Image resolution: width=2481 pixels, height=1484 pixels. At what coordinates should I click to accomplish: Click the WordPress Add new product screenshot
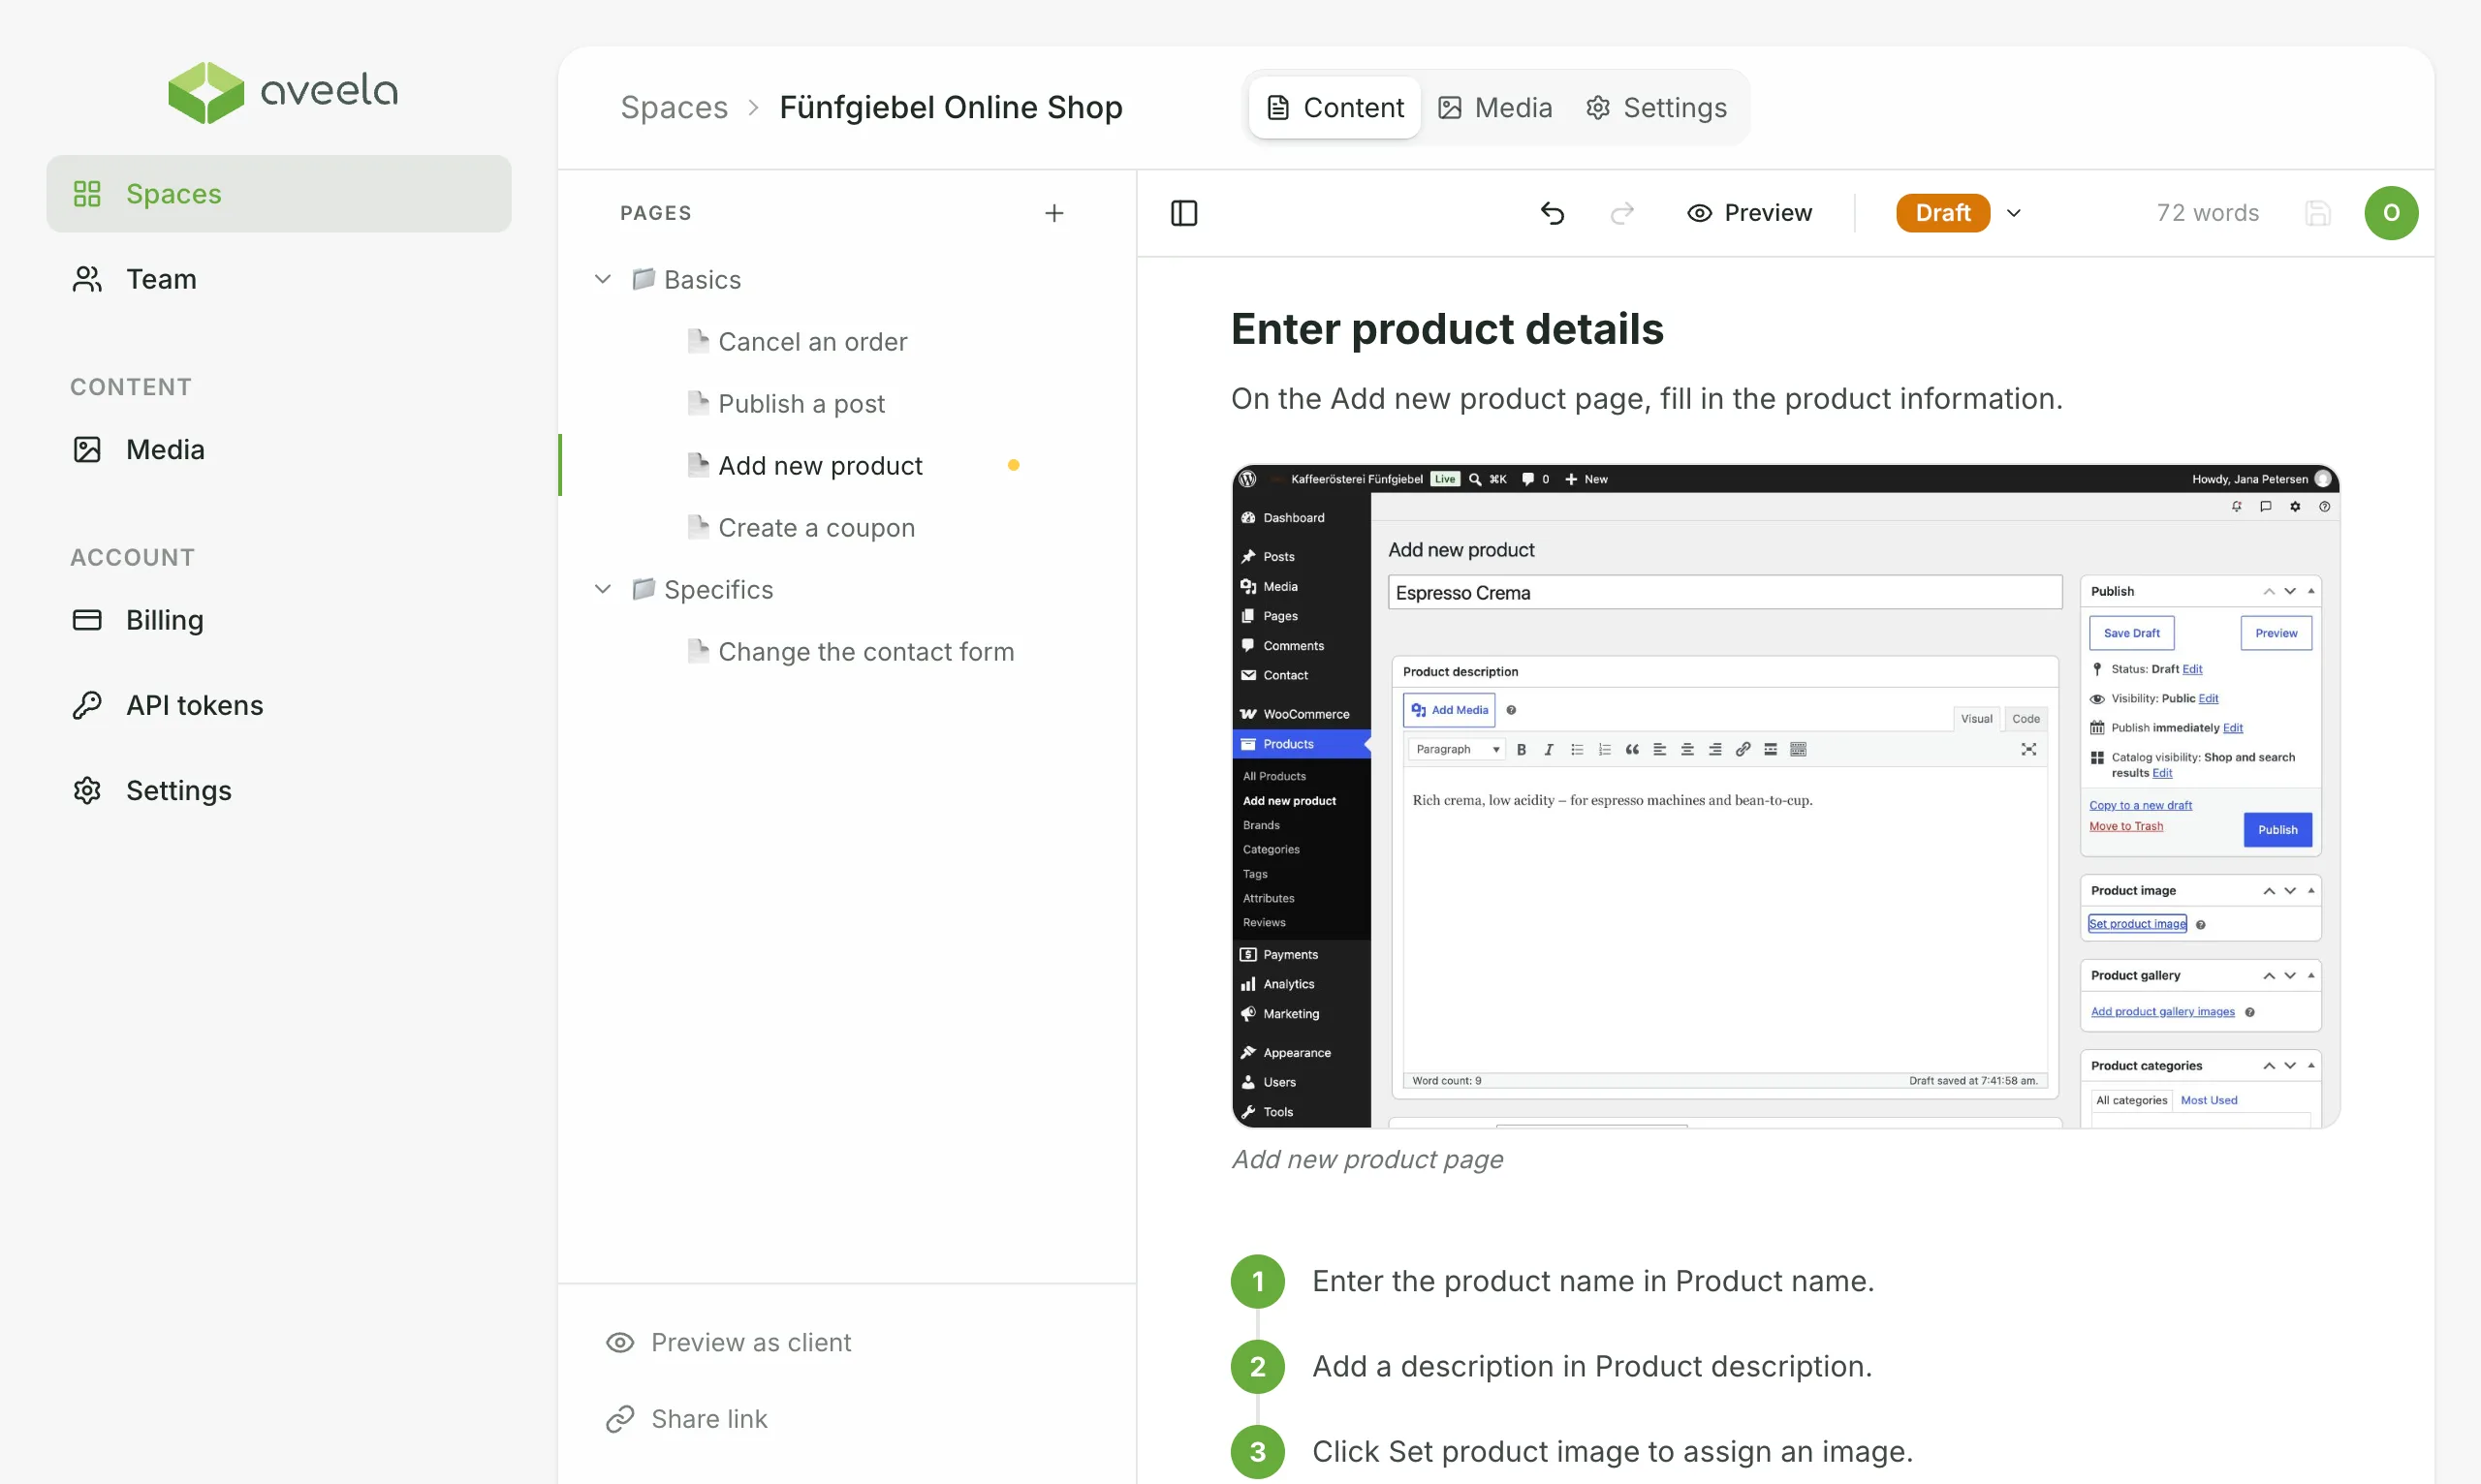1786,795
